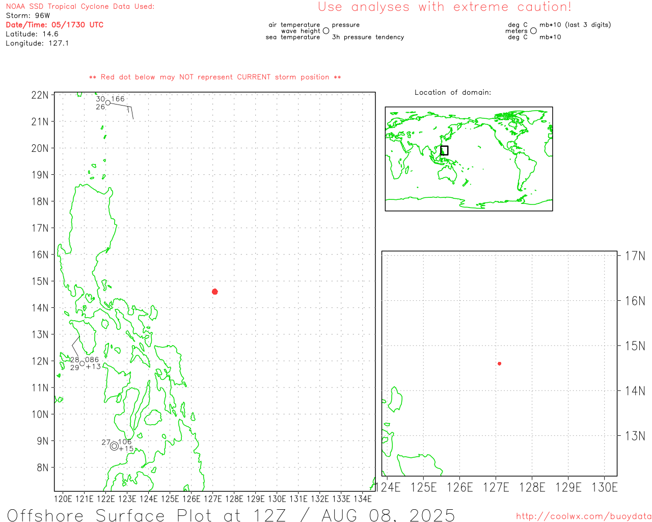Click the '8N' latitude axis label
The width and height of the screenshot is (652, 522).
tap(43, 467)
